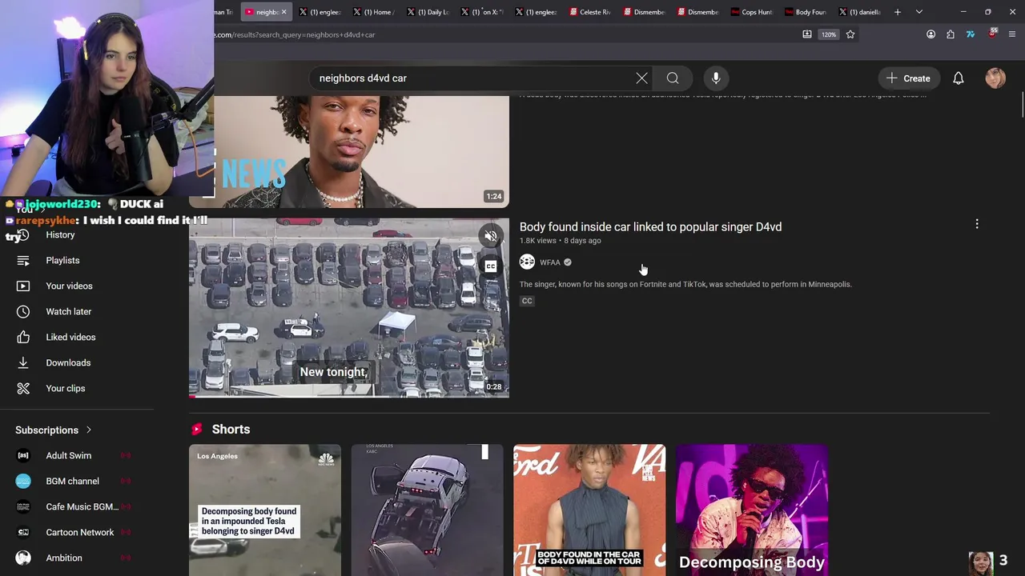Screen dimensions: 1025x576
Task: Click the Liked videos thumbs-up icon
Action: (23, 338)
